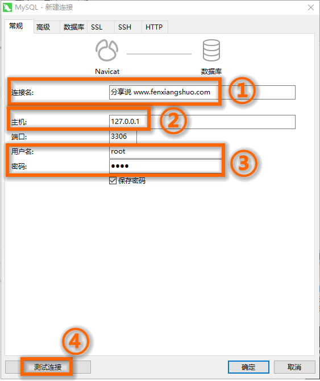Viewport: 320px width, 381px height.
Task: Click the 用户名 field showing root
Action: [165, 152]
